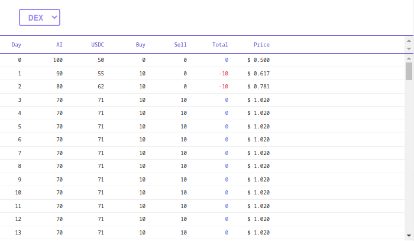Click the Buy column header

[x=141, y=45]
